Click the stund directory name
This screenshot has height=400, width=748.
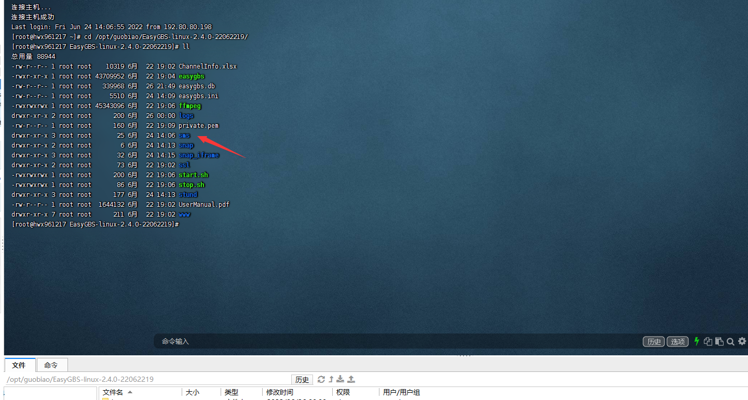pos(188,195)
